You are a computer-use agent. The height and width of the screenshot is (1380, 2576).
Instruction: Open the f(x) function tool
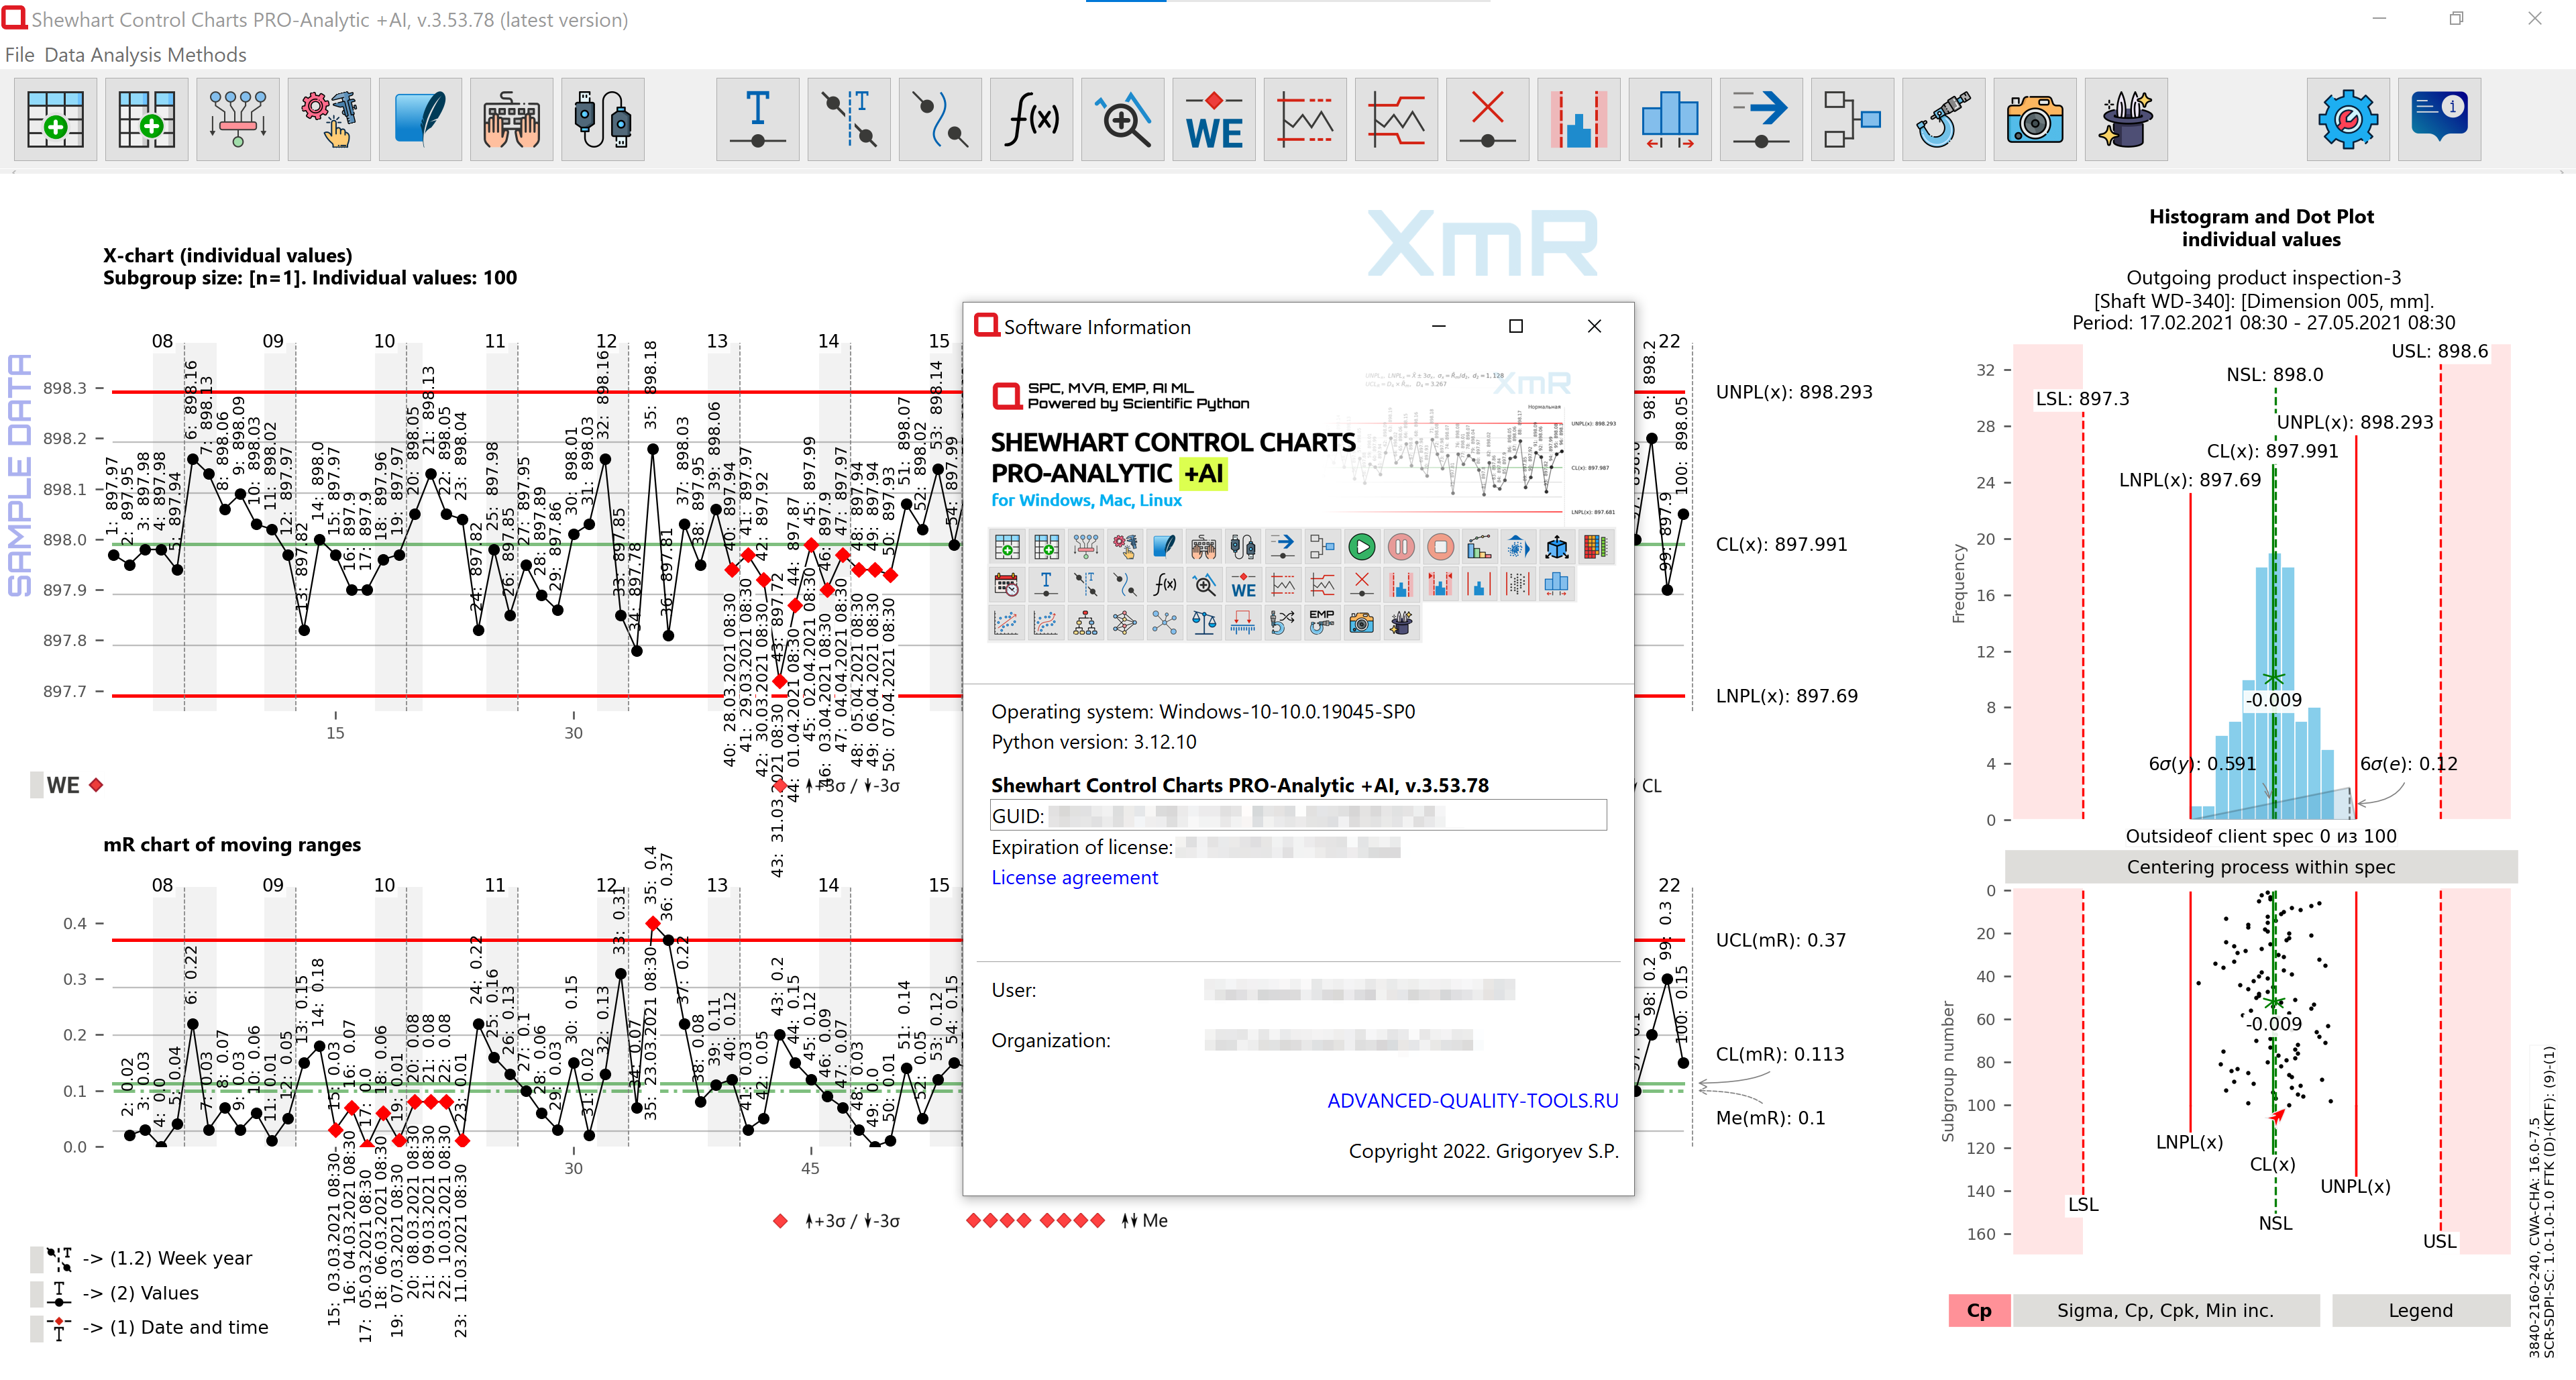click(x=1031, y=120)
